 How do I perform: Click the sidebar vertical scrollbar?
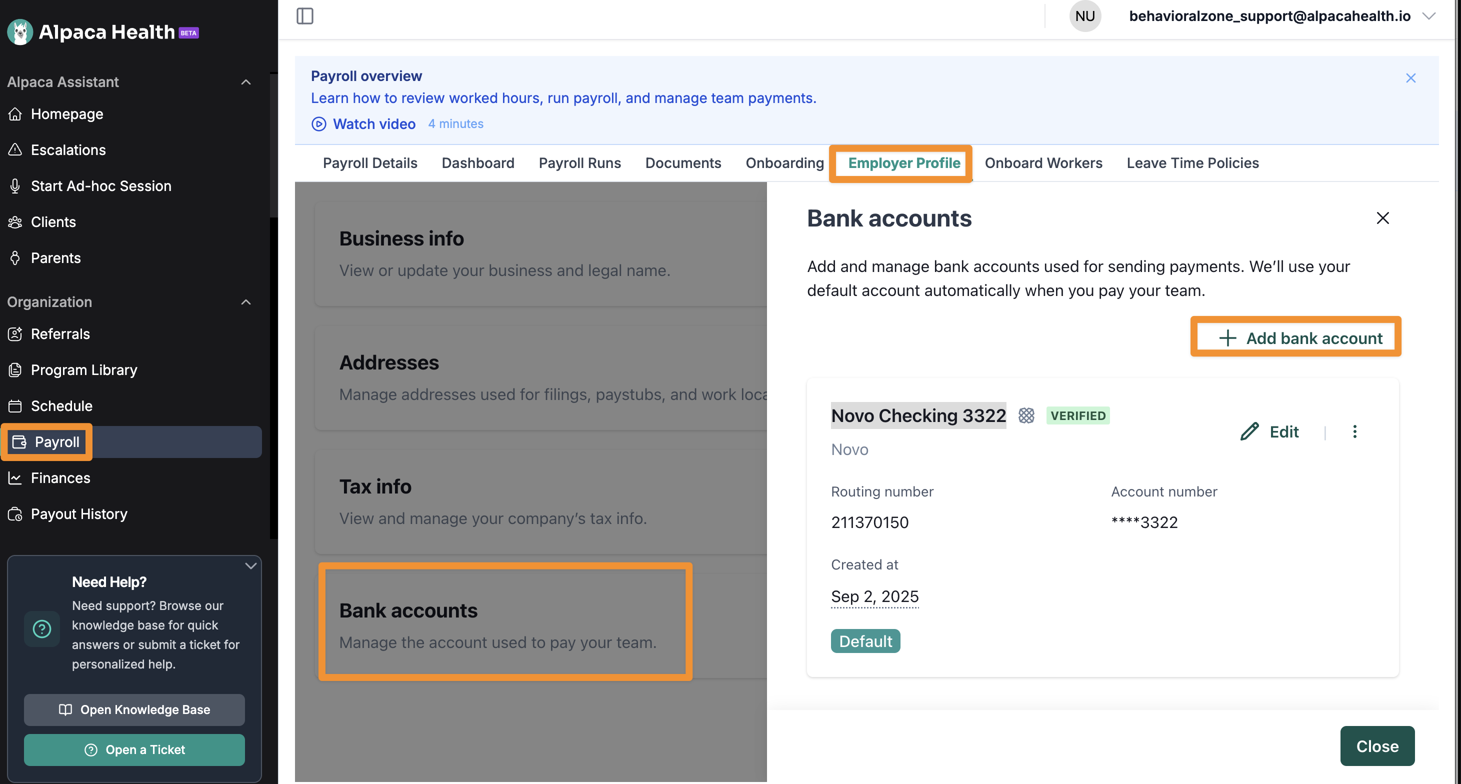(273, 145)
